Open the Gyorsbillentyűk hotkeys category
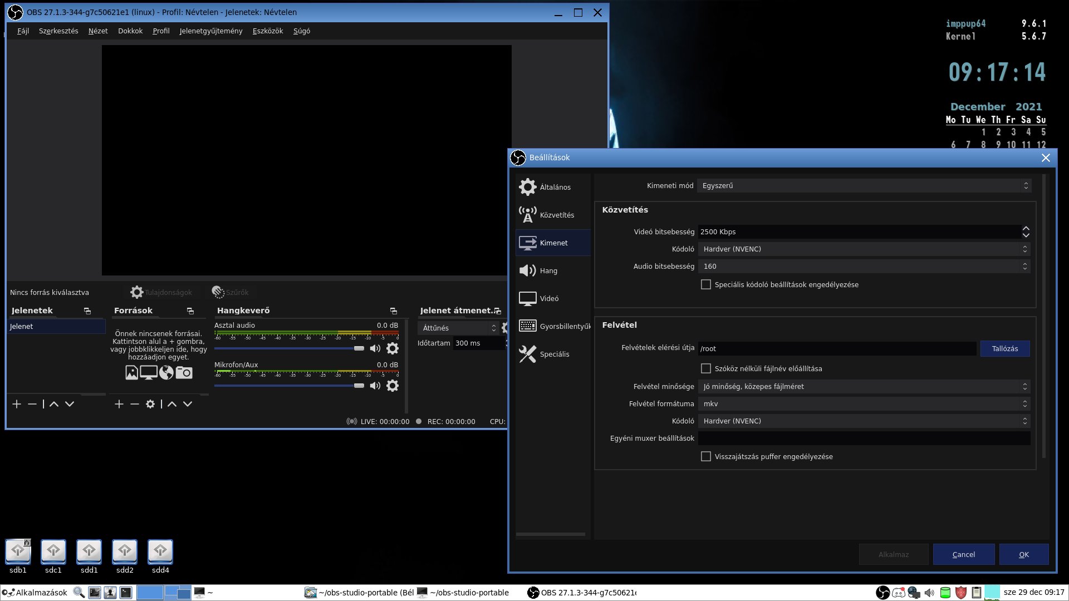 click(553, 326)
